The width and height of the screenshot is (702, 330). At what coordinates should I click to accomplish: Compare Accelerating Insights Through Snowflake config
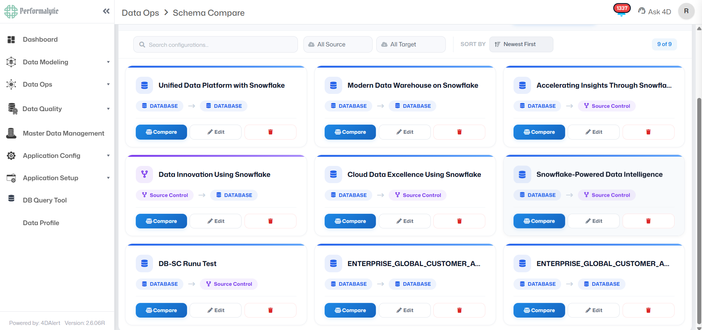tap(539, 132)
